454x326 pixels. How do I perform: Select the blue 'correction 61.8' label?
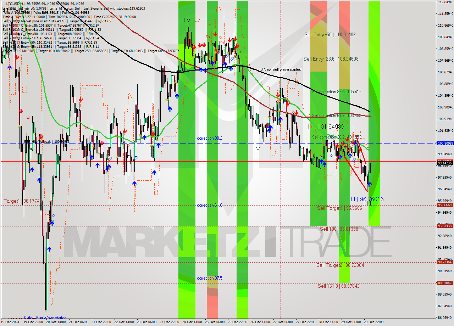pyautogui.click(x=210, y=205)
